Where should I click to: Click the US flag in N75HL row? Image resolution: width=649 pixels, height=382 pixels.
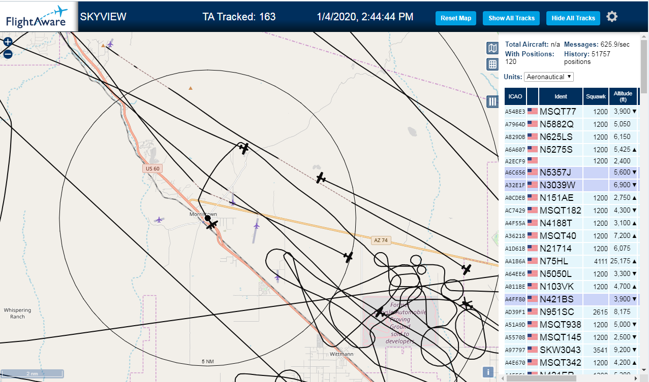[x=533, y=261]
